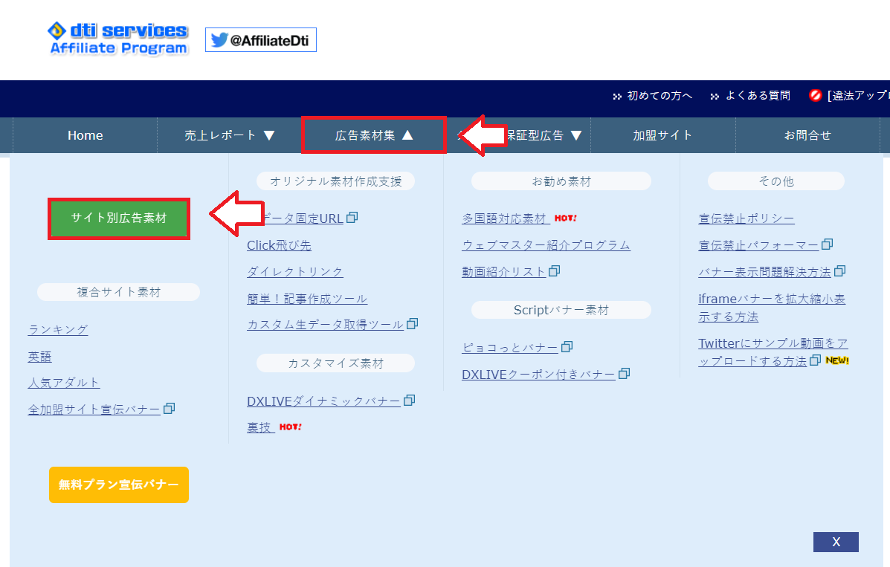Image resolution: width=890 pixels, height=567 pixels.
Task: Open 全加盟サイト宣伝バナー link
Action: [x=94, y=409]
